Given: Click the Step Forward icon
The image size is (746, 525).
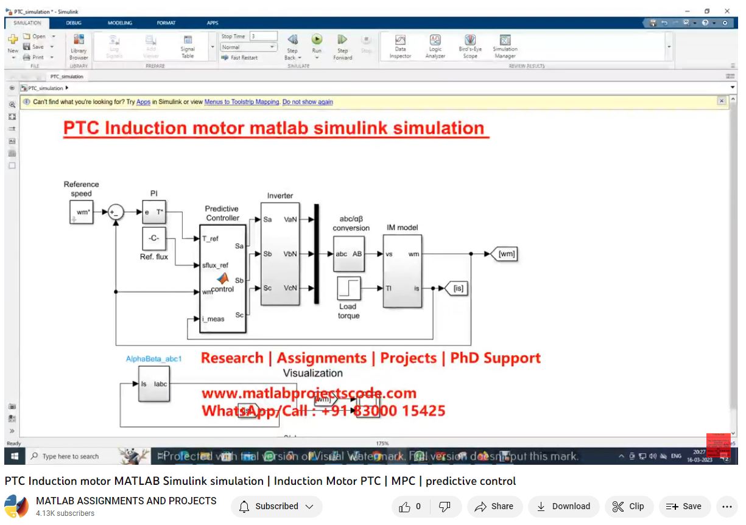Looking at the screenshot, I should click(x=342, y=40).
